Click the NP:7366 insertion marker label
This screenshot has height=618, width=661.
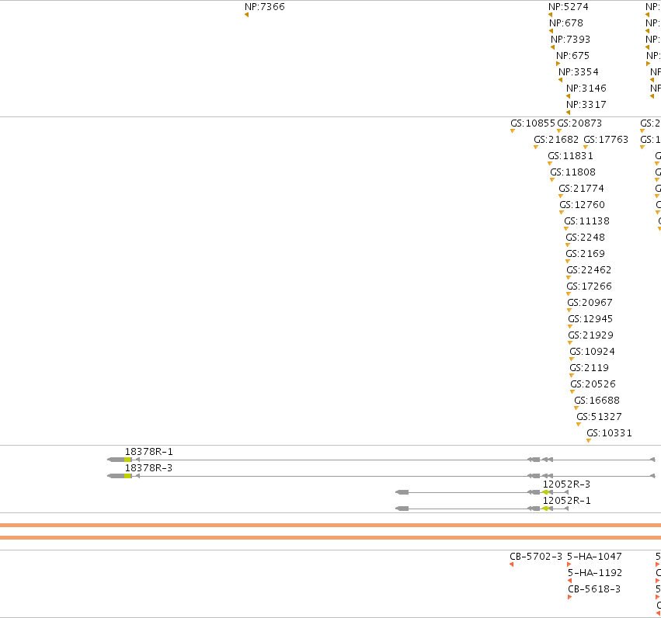tap(265, 7)
